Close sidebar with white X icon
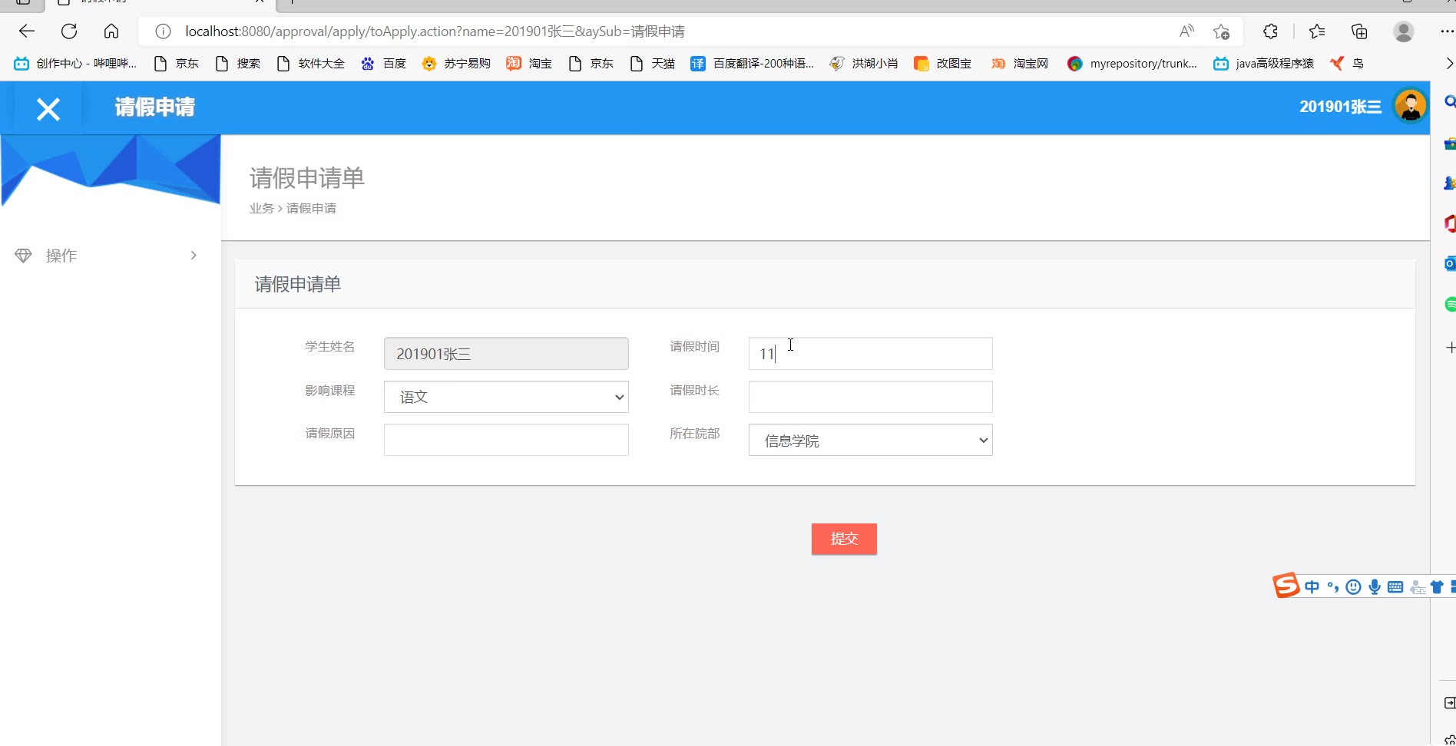1456x746 pixels. (48, 110)
